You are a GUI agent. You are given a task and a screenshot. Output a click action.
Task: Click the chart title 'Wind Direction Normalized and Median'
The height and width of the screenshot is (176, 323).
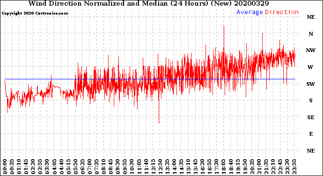coord(98,3)
